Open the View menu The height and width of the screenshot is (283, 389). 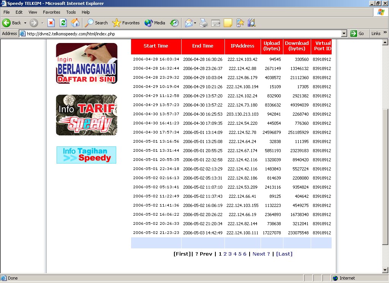pos(33,12)
